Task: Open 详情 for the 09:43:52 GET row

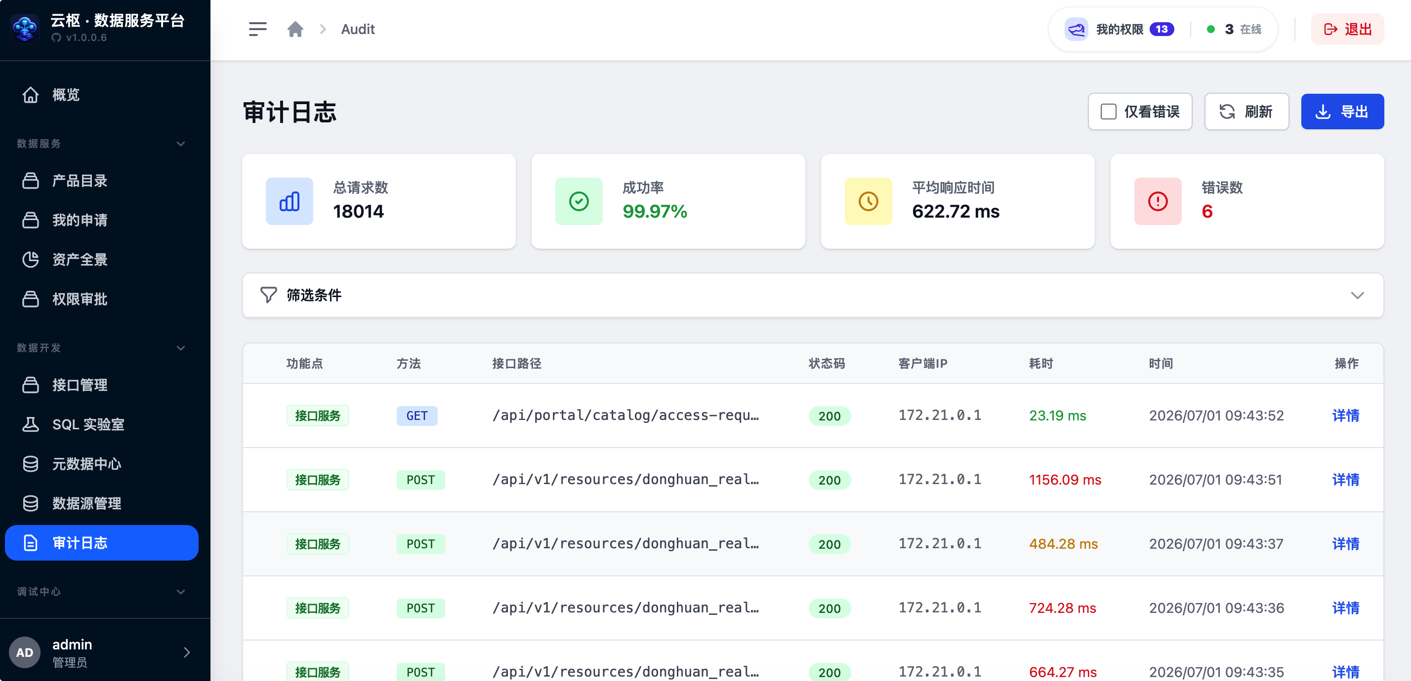Action: 1345,415
